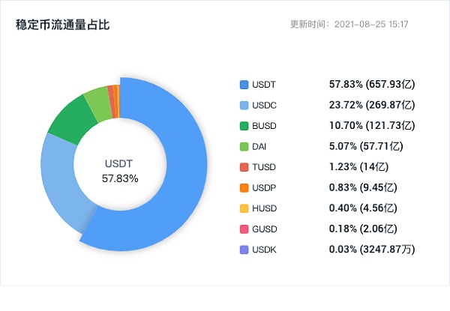450x311 pixels.
Task: Click the USDT 57.83% center label
Action: (x=120, y=171)
